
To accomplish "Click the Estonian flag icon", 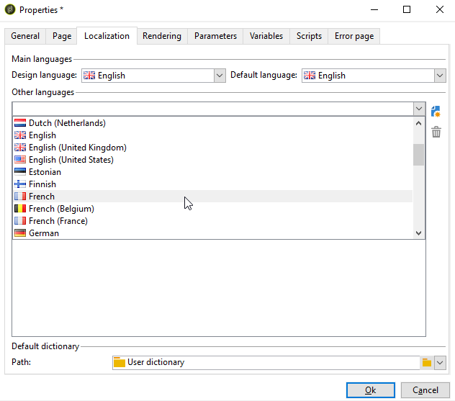I will (x=20, y=172).
